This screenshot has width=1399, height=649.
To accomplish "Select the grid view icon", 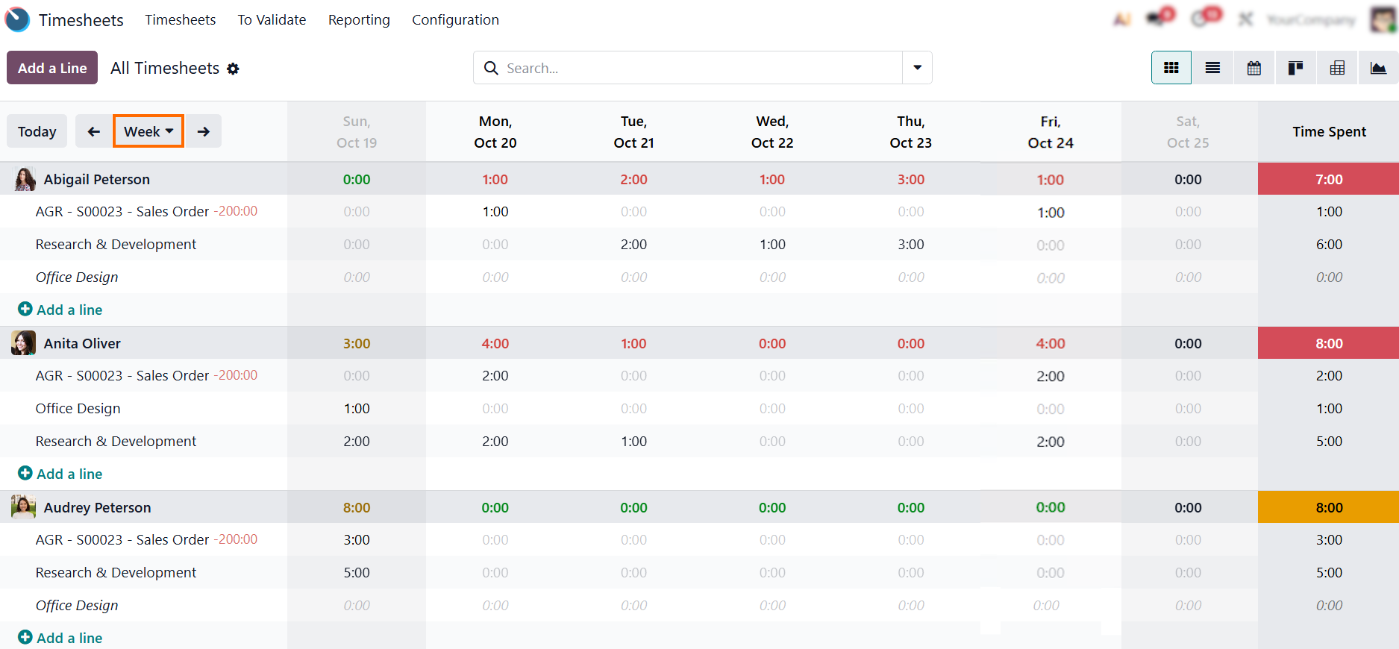I will 1171,68.
